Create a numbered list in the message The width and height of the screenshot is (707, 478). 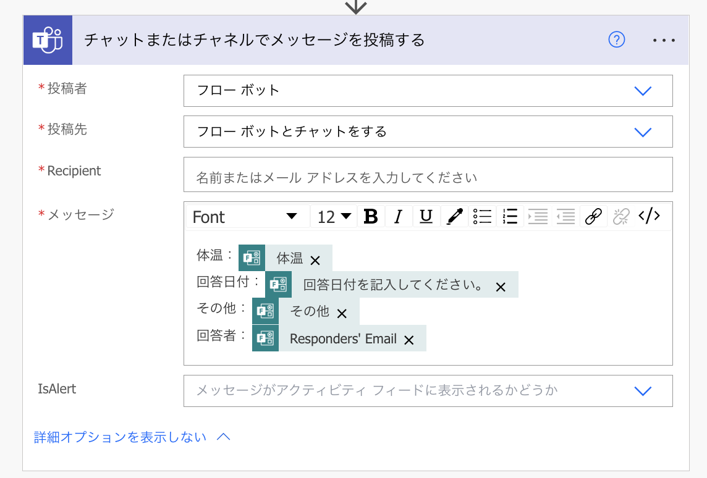point(509,216)
